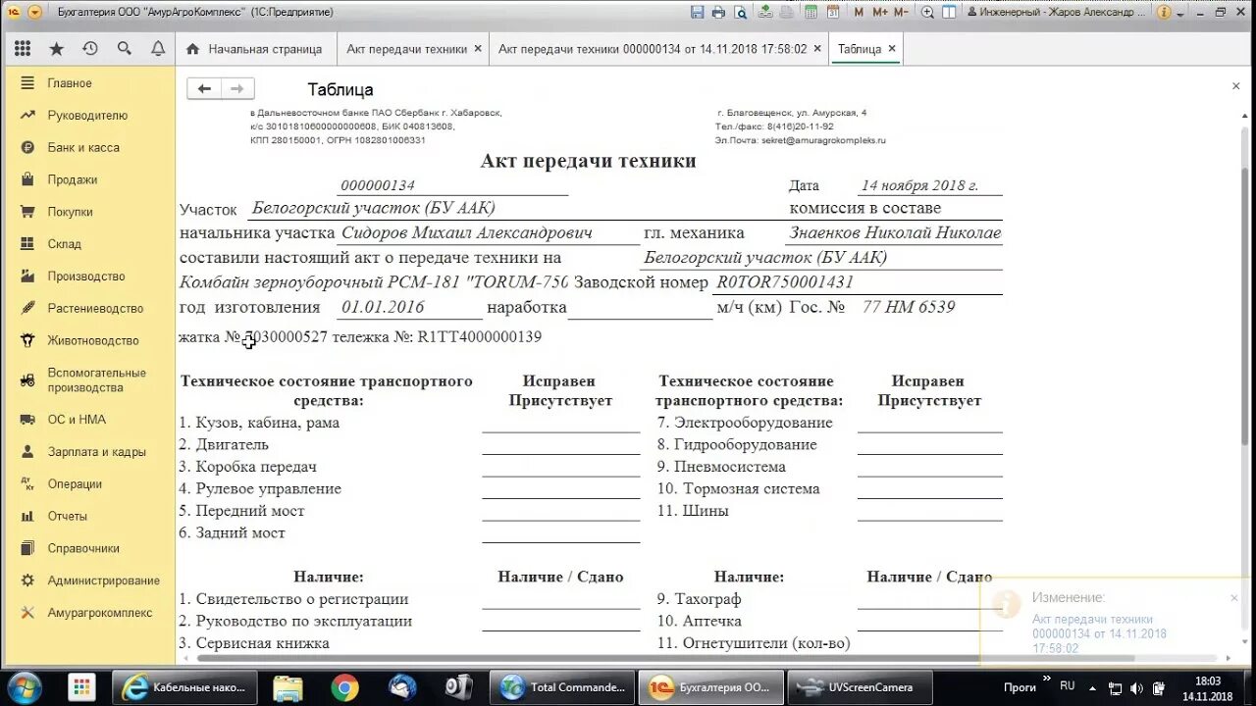This screenshot has height=706, width=1256.
Task: Click the M- memory subtract button
Action: [x=901, y=12]
